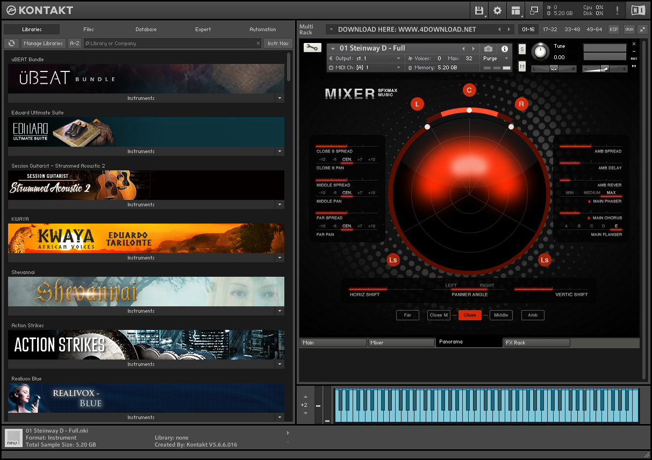Expand the Shevannai Instruments dropdown

280,311
